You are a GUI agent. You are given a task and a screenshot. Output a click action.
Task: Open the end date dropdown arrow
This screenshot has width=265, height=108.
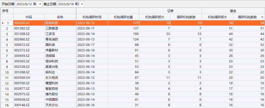82,4
